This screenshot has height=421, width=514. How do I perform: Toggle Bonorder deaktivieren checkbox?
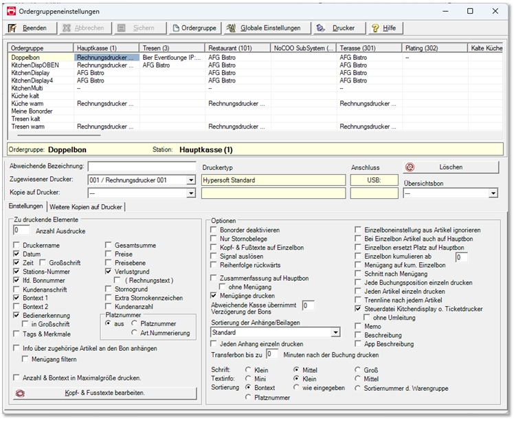pyautogui.click(x=214, y=230)
